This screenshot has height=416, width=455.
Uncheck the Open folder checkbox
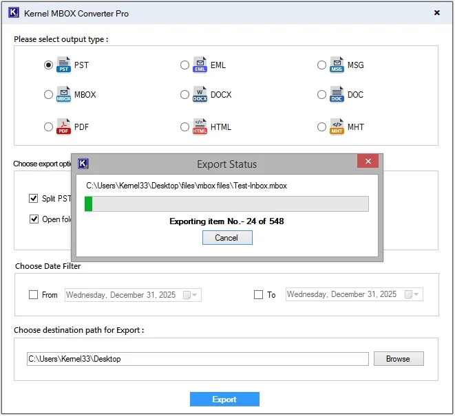coord(34,219)
